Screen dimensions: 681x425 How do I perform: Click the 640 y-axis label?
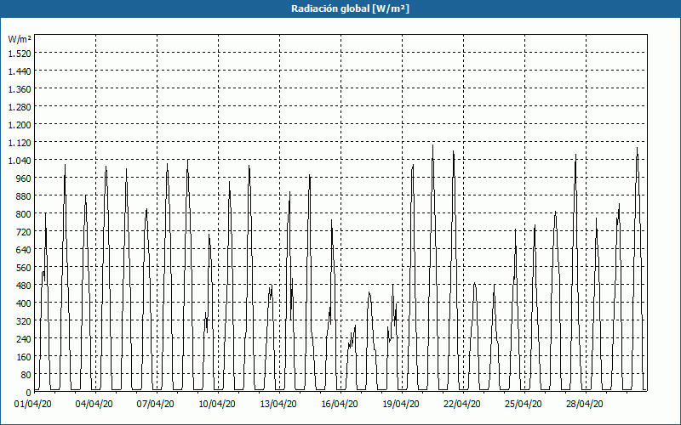[24, 250]
